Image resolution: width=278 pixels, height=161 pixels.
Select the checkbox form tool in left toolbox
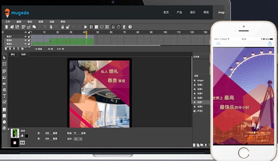click(4, 102)
